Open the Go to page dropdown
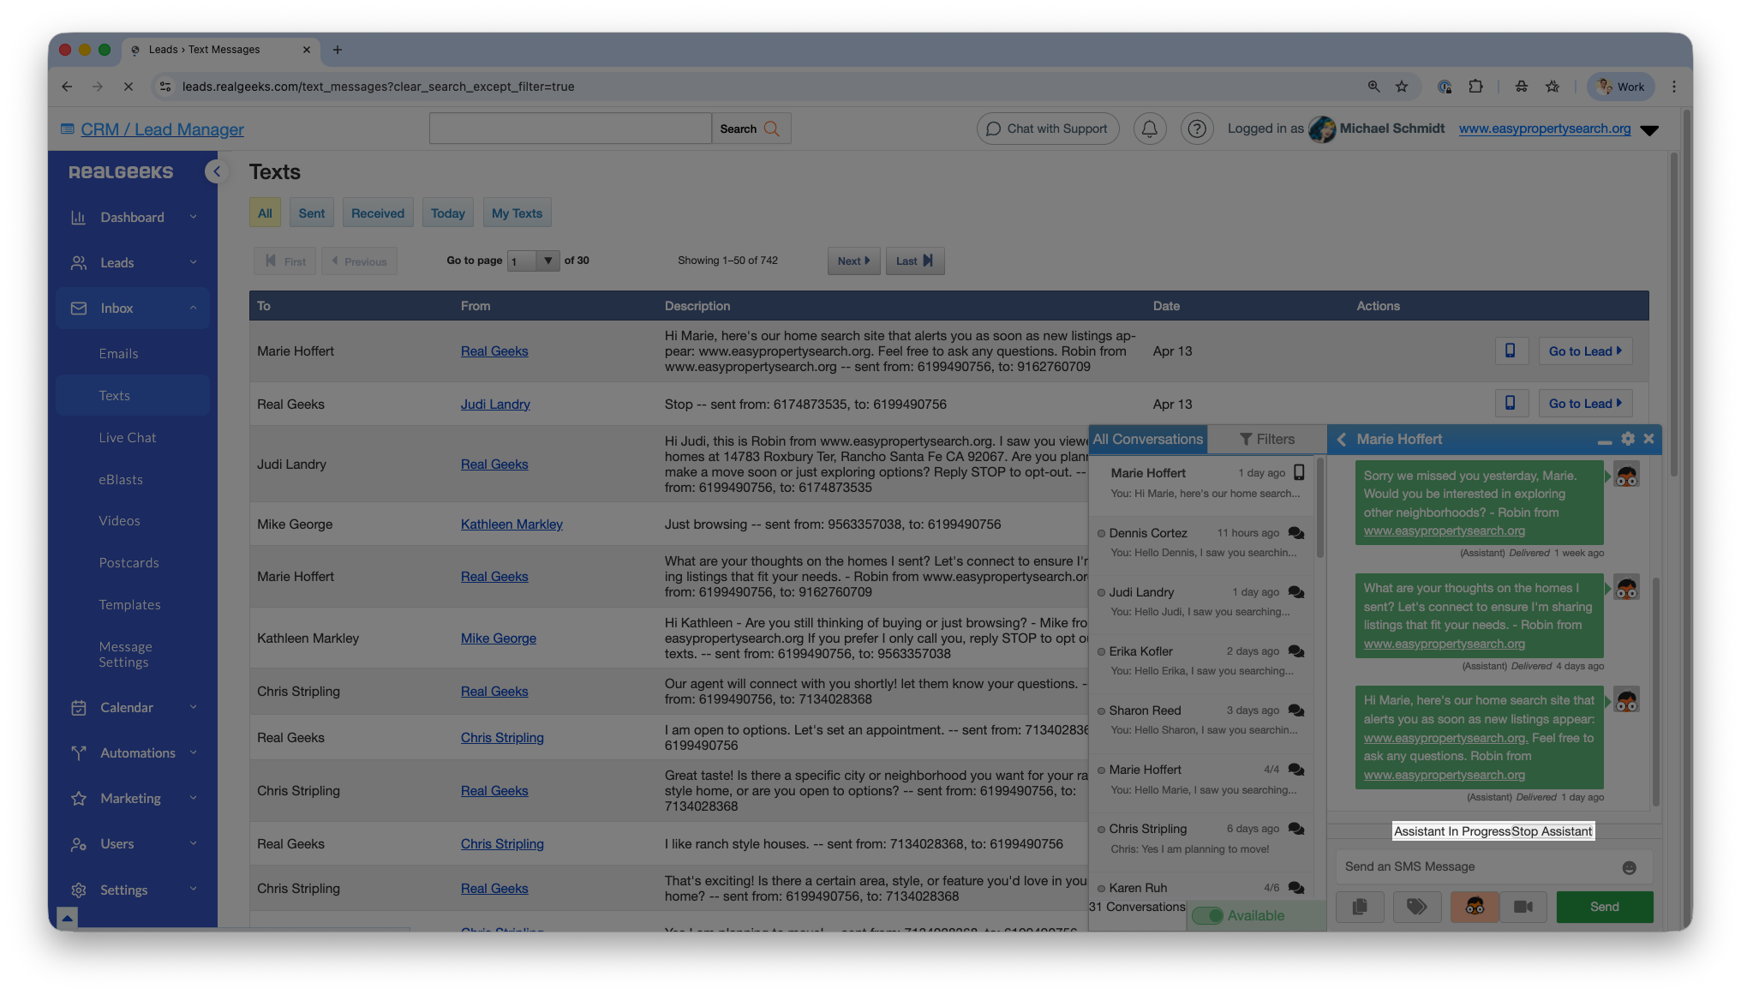1741x995 pixels. (x=533, y=261)
